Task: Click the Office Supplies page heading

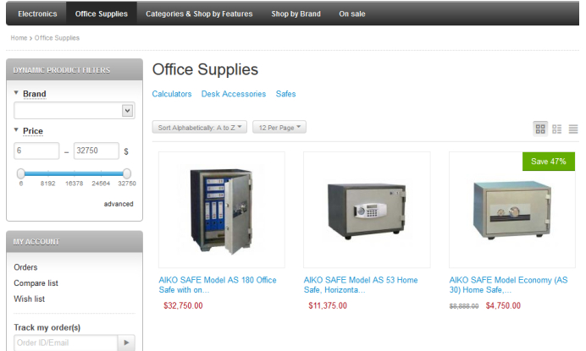Action: click(205, 69)
